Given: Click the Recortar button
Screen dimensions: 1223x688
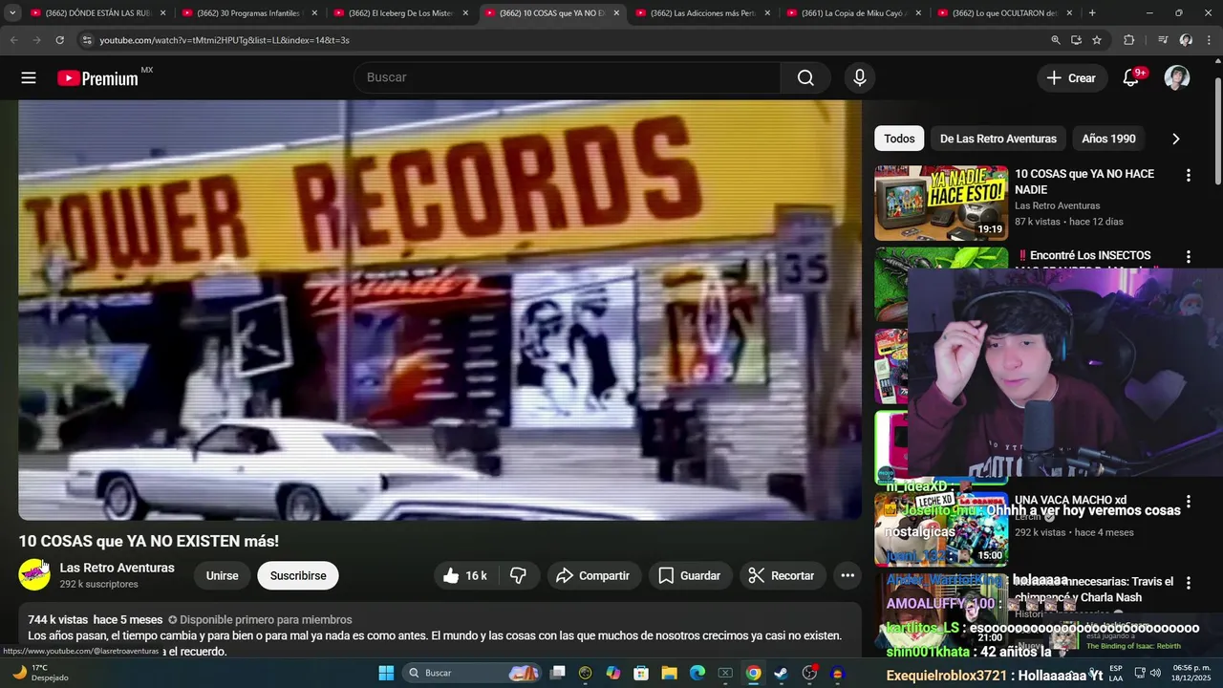Looking at the screenshot, I should [x=781, y=575].
